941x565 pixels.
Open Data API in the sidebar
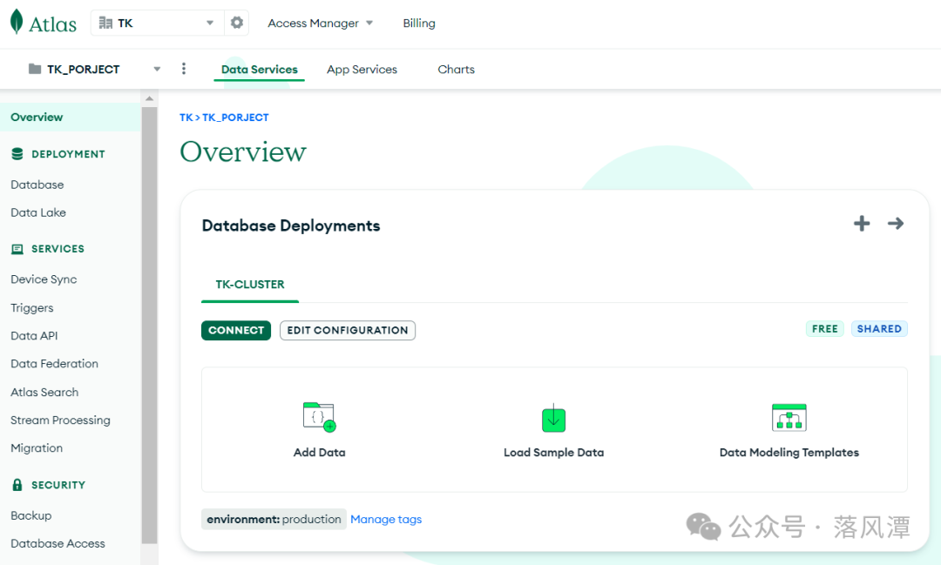click(34, 336)
